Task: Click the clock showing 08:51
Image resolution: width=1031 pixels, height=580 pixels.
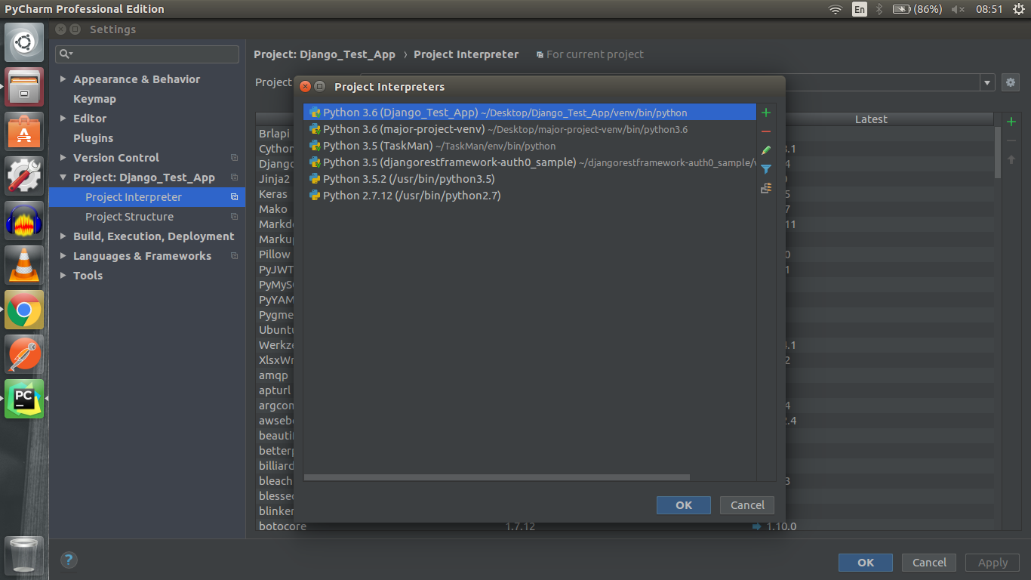Action: (989, 9)
